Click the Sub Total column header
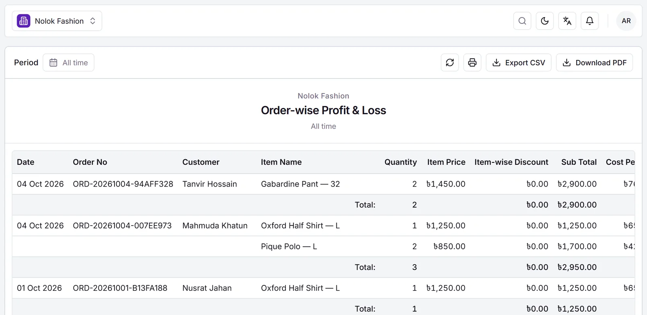The image size is (647, 315). tap(579, 162)
